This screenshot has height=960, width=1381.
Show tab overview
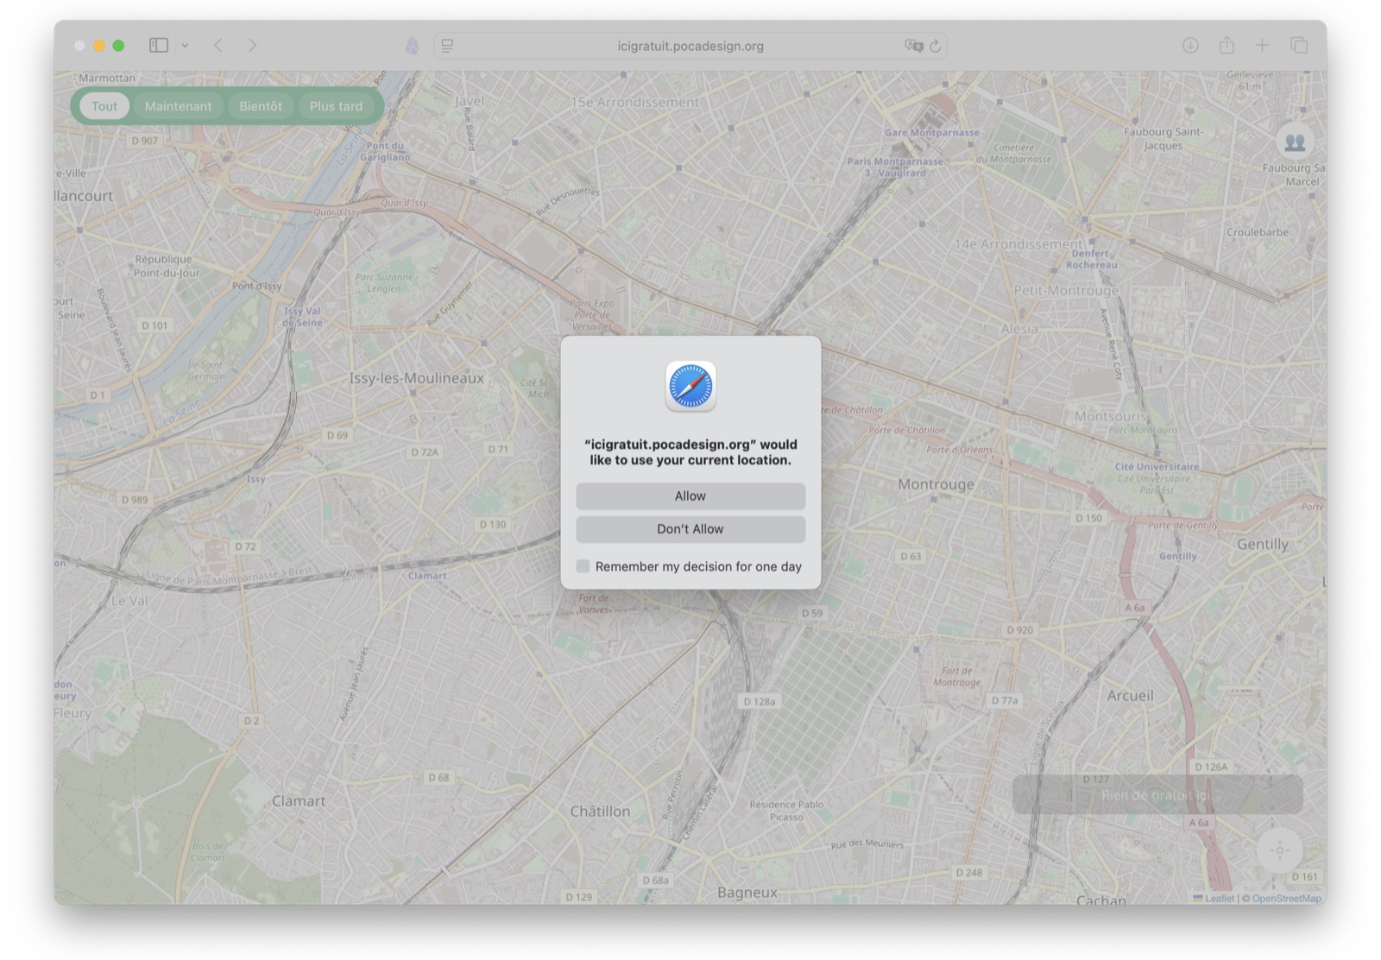pyautogui.click(x=1298, y=45)
